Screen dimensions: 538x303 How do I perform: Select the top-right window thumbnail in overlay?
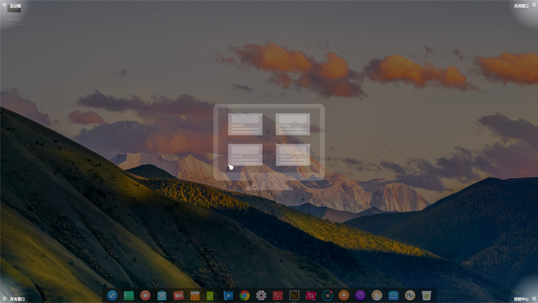click(293, 124)
